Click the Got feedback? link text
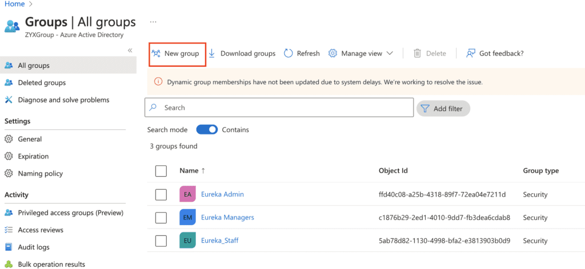The image size is (585, 269). (x=502, y=54)
